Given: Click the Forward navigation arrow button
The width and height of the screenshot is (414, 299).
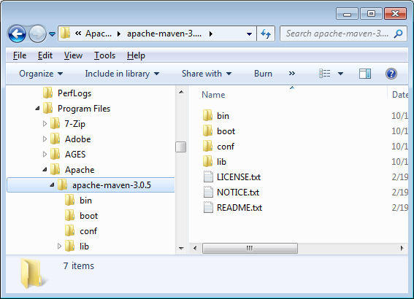Looking at the screenshot, I should click(x=37, y=34).
